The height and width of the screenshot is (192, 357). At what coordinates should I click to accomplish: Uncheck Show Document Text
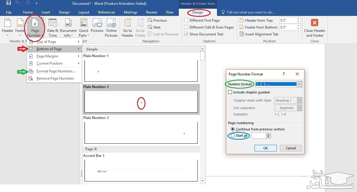[186, 34]
